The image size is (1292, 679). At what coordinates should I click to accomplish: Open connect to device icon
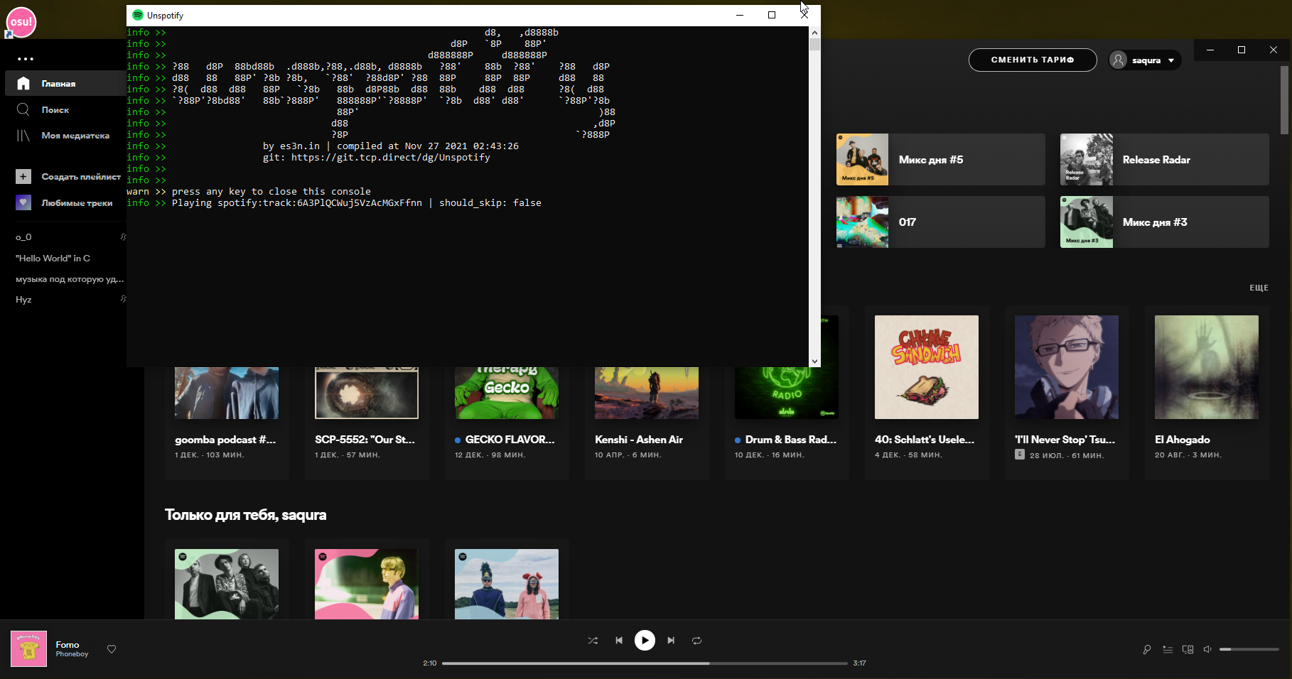coord(1188,649)
